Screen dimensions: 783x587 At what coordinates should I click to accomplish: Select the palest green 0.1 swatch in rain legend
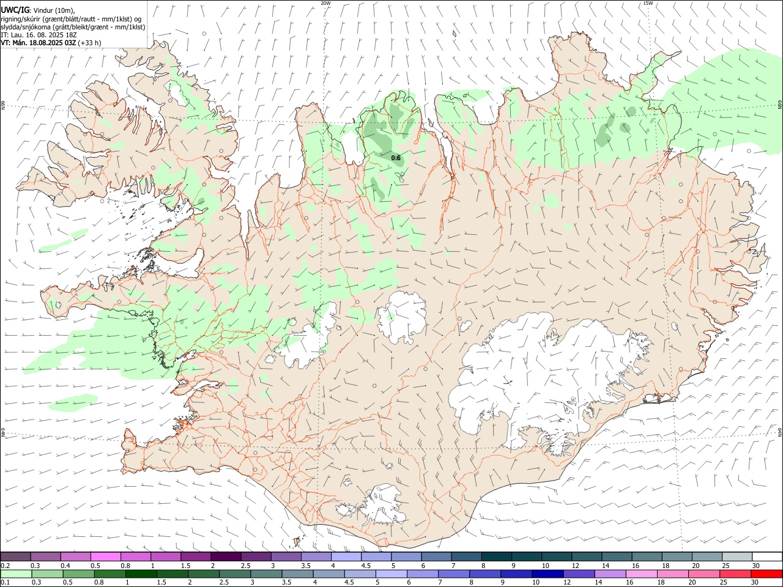(16, 574)
